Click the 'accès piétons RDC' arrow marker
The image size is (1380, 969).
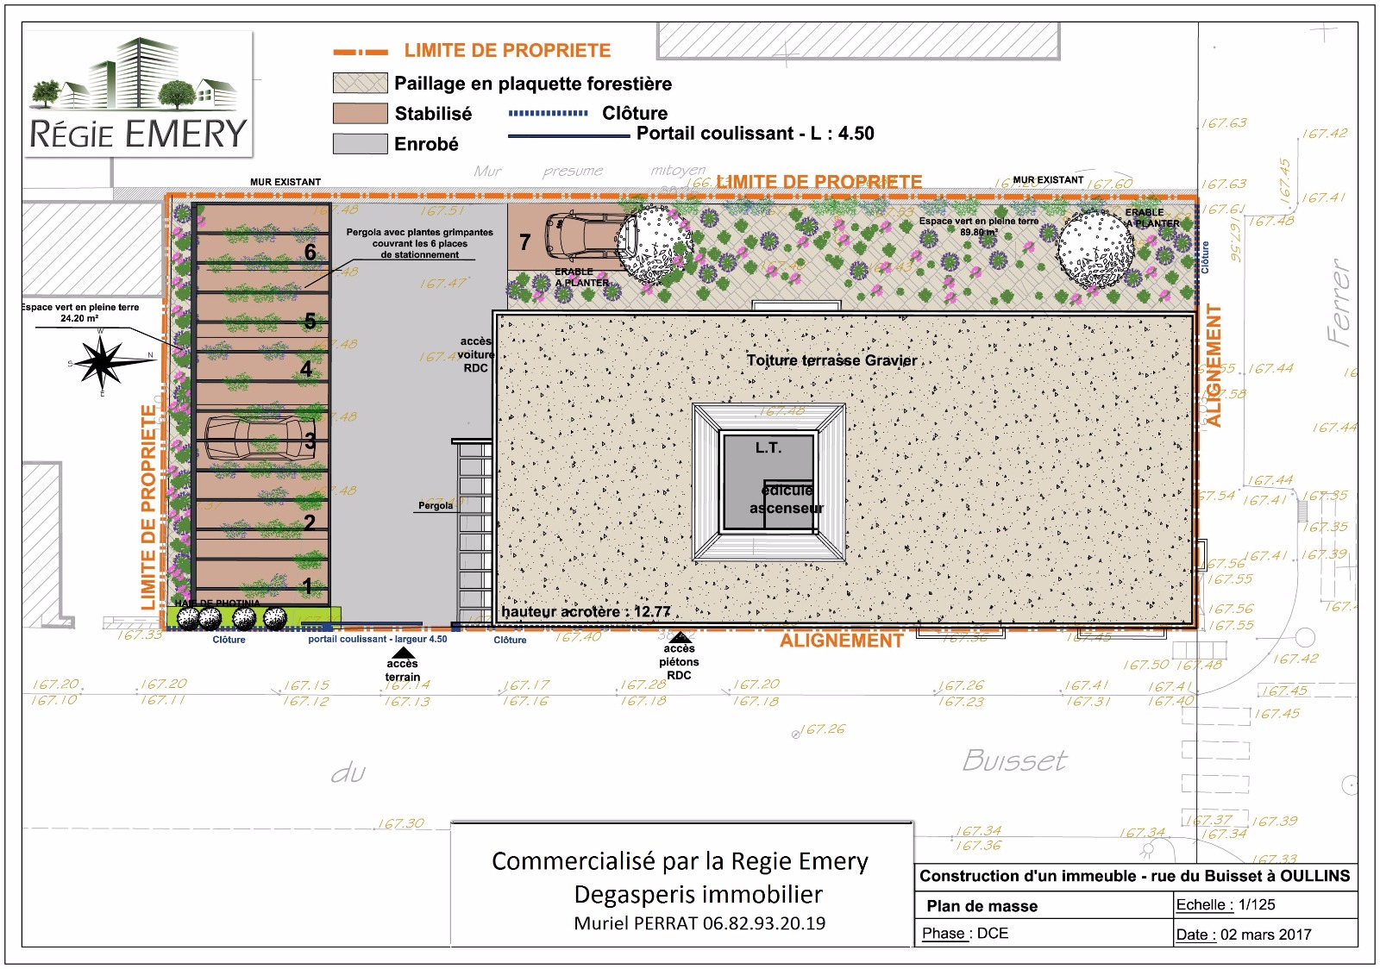pos(680,637)
